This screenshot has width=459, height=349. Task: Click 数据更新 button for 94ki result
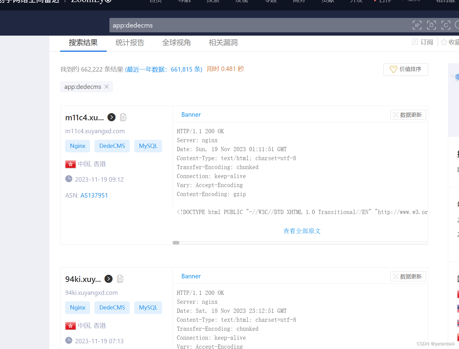coord(408,277)
